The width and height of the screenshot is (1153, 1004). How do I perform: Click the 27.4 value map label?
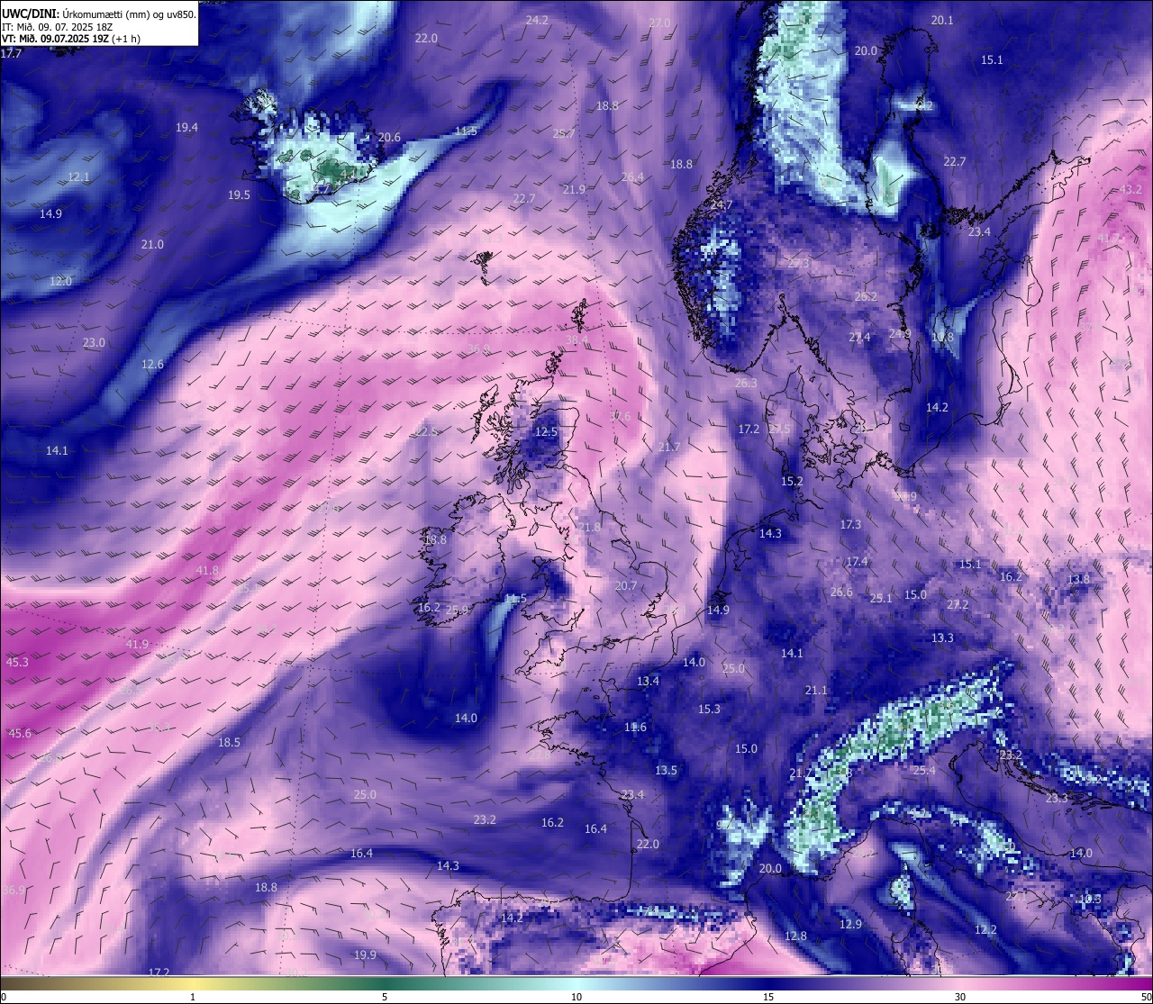(x=859, y=338)
